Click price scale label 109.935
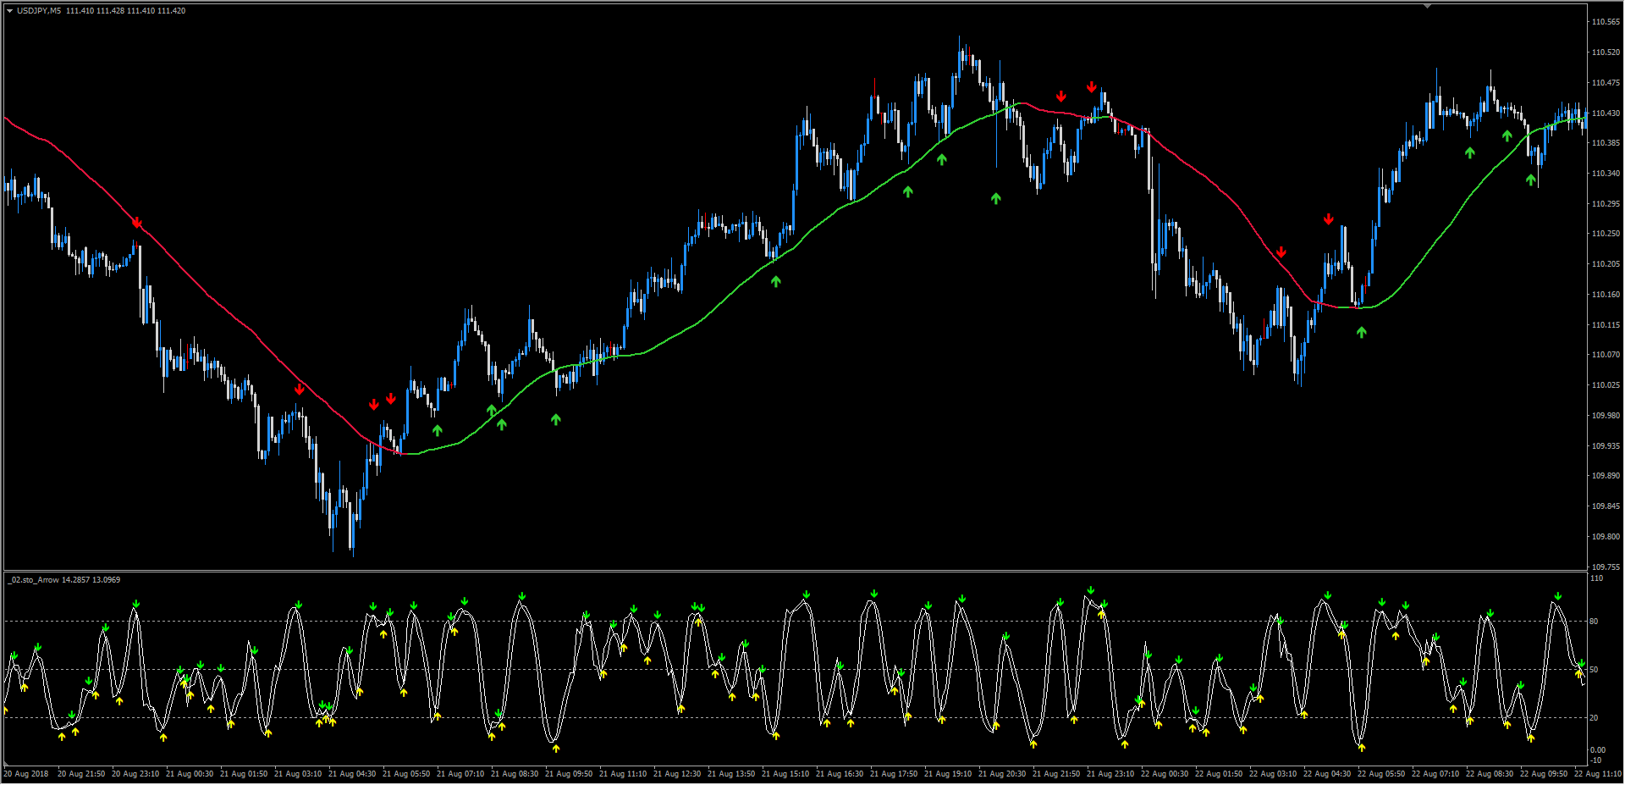Screen dimensions: 1625x785 coord(1606,446)
